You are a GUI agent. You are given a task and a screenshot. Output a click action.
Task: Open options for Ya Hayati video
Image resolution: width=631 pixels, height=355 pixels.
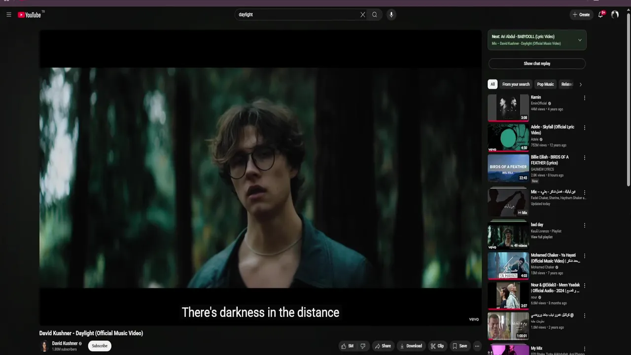coord(585,256)
